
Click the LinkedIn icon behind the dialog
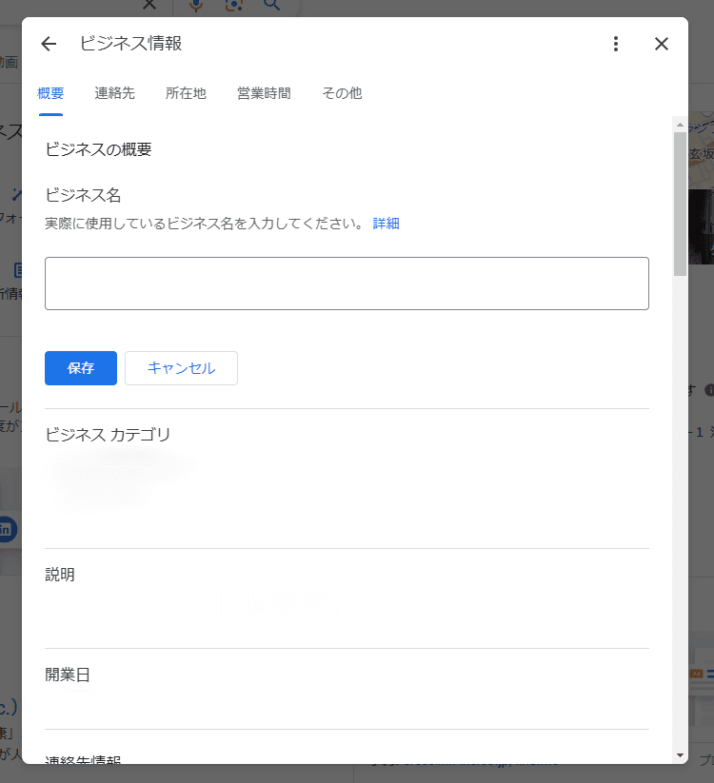point(6,529)
